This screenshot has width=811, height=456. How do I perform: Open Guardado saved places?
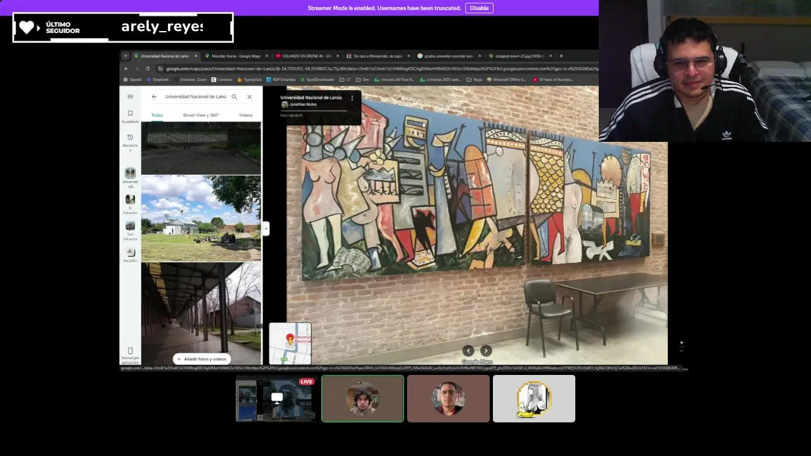pos(130,117)
